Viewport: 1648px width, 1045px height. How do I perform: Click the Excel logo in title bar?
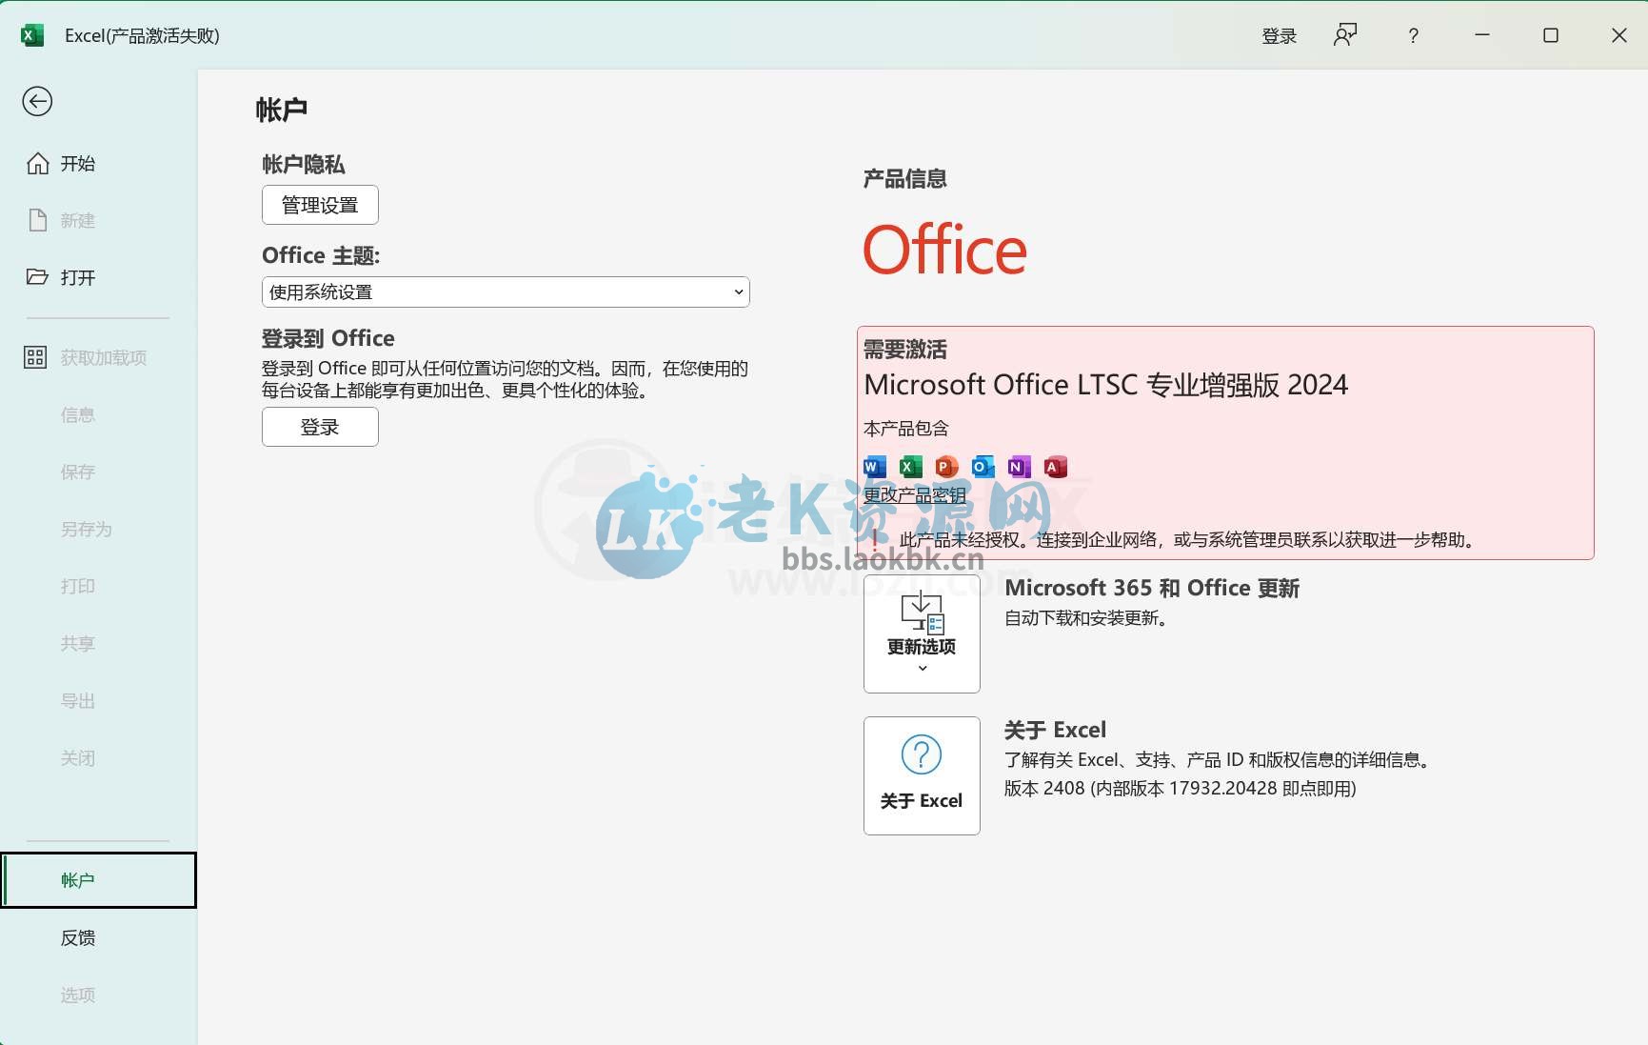pyautogui.click(x=32, y=35)
